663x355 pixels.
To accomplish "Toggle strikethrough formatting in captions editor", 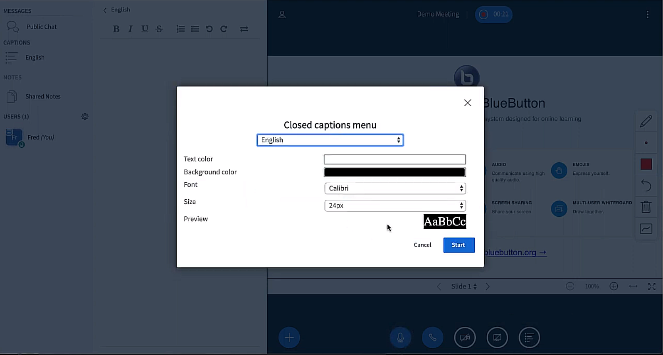I will (159, 29).
